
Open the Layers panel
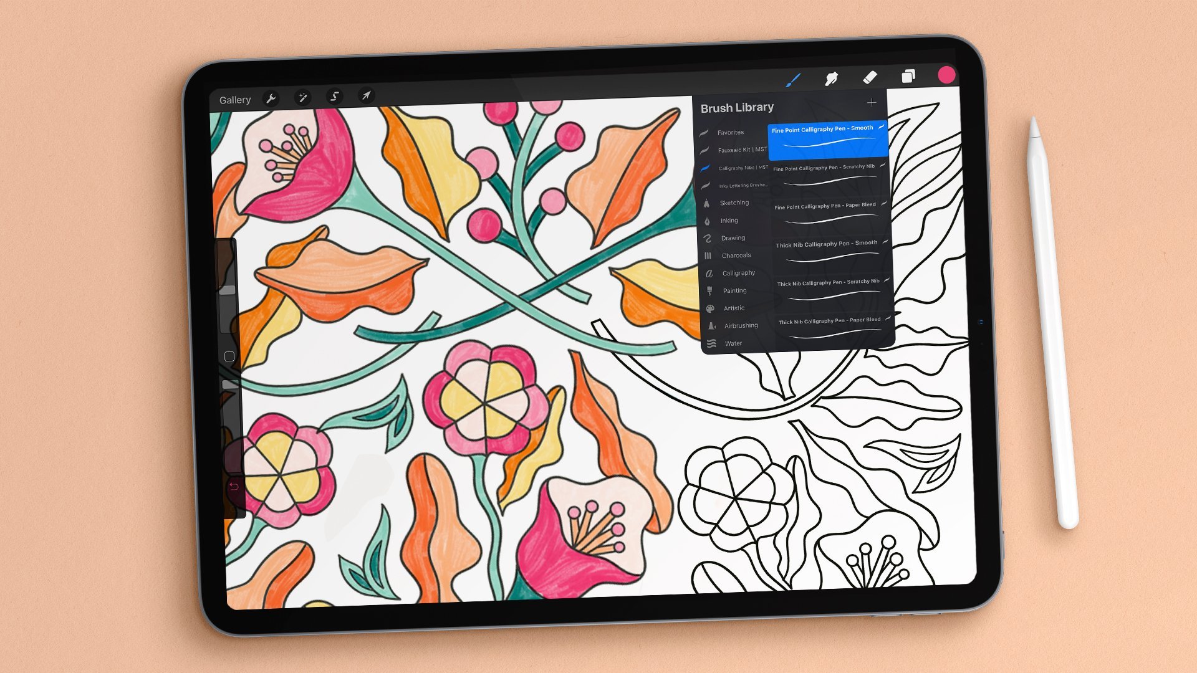tap(908, 77)
